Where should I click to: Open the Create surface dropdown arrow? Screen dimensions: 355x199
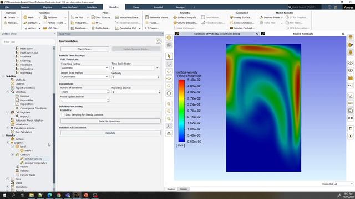pyautogui.click(x=18, y=18)
